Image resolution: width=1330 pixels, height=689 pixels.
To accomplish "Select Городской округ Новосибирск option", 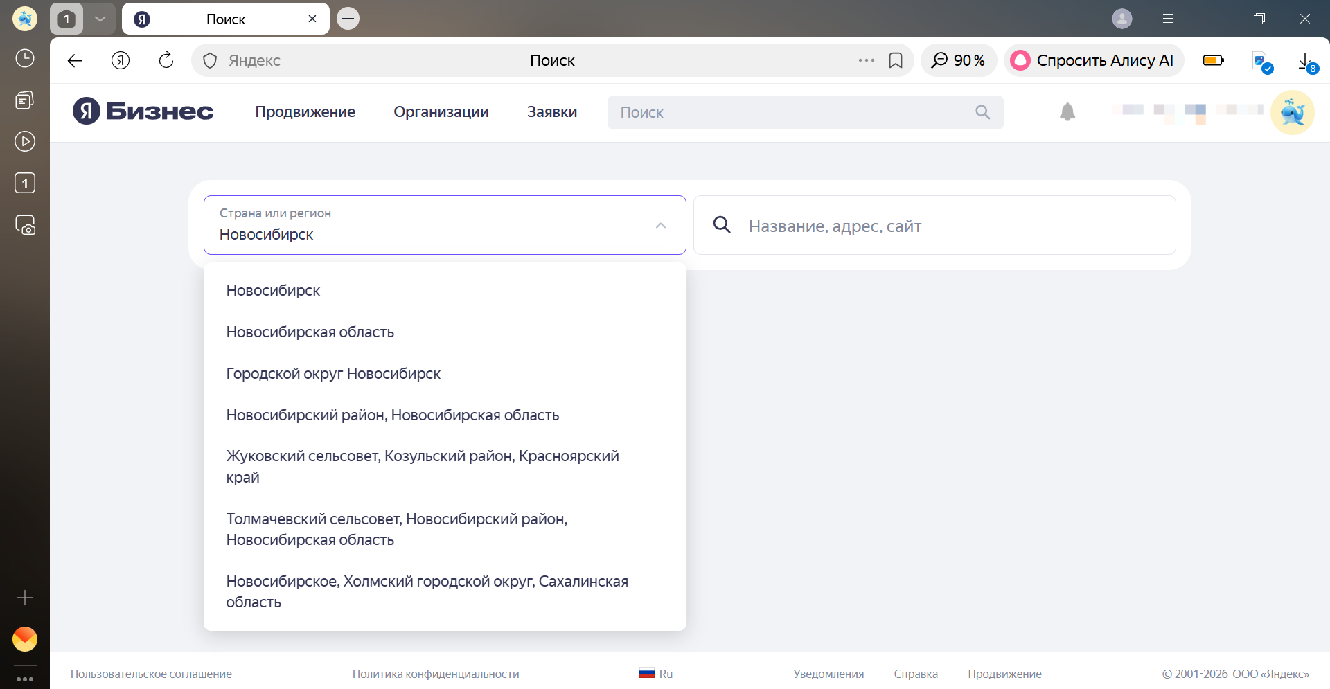I will click(x=333, y=374).
